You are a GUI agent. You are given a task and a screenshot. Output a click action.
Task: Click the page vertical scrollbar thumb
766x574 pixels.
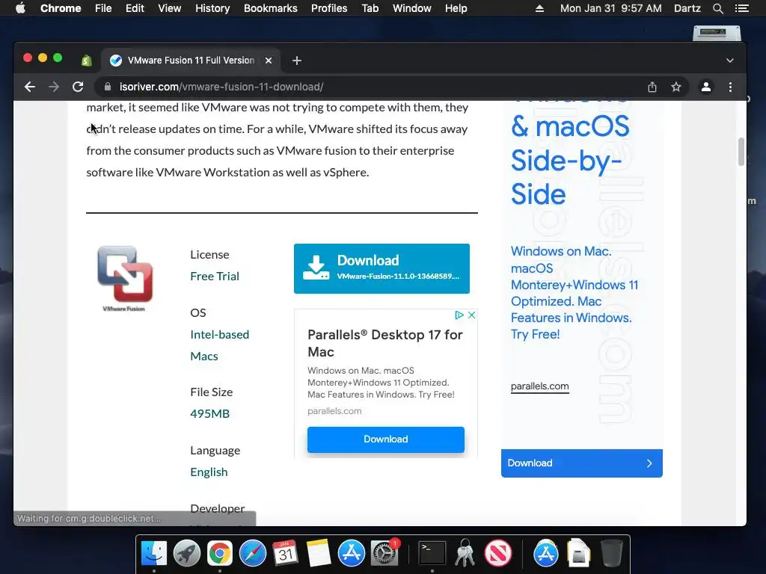pyautogui.click(x=741, y=152)
